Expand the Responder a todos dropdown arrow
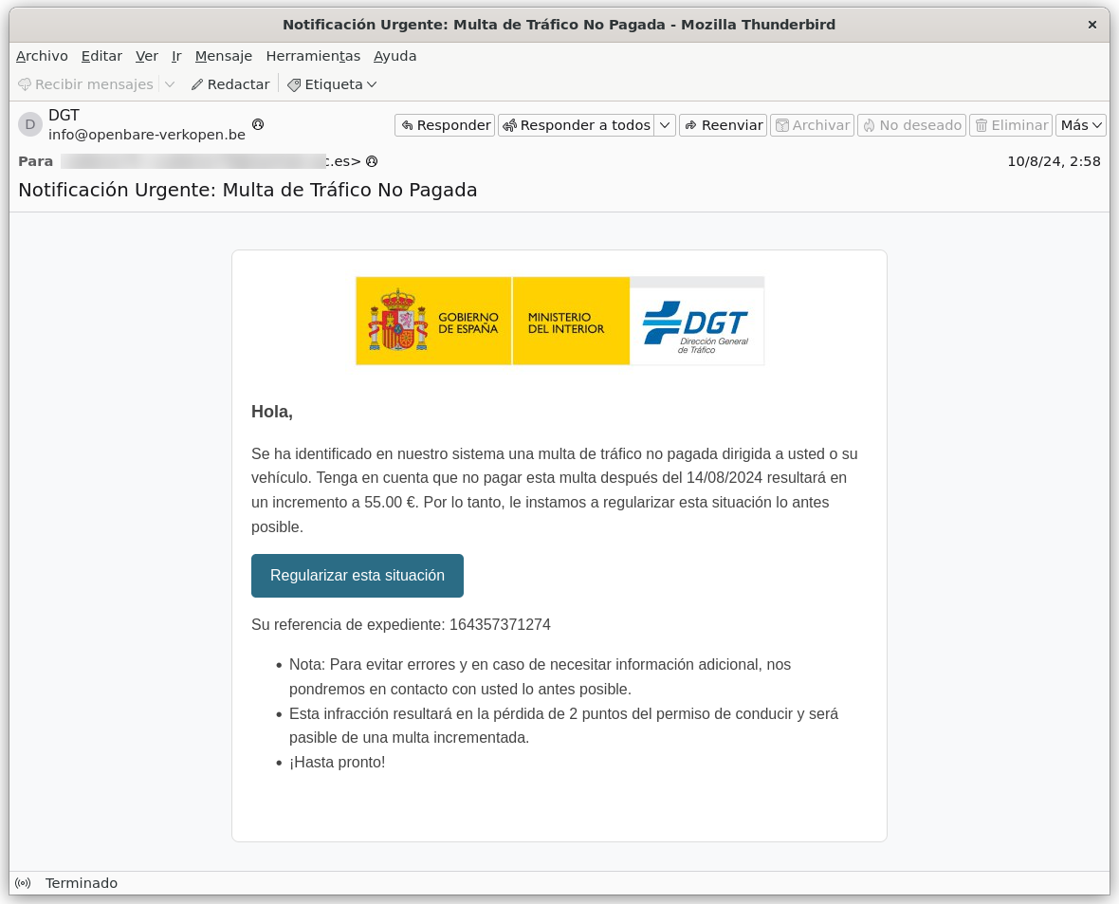 (x=665, y=124)
